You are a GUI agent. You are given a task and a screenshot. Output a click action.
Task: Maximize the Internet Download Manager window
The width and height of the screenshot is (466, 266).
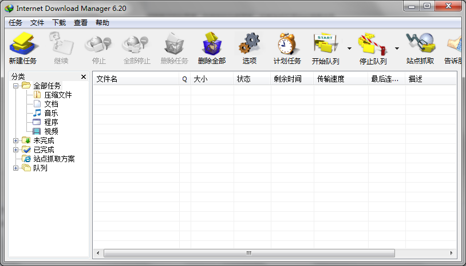(427, 6)
